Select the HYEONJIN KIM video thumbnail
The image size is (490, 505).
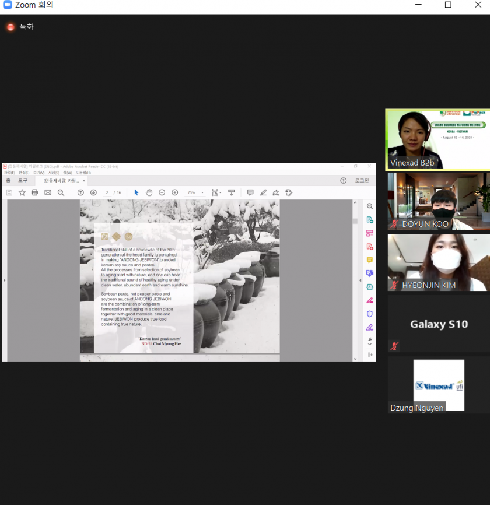click(439, 262)
